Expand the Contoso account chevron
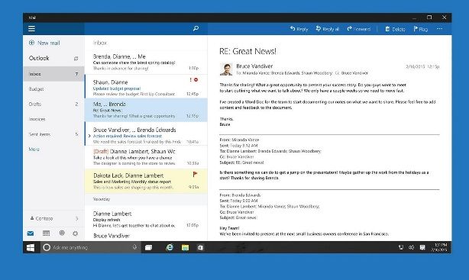469x280 pixels. (76, 218)
